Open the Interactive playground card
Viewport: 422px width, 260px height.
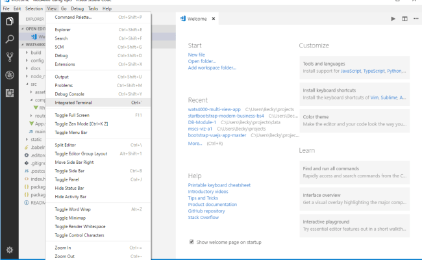click(x=354, y=226)
